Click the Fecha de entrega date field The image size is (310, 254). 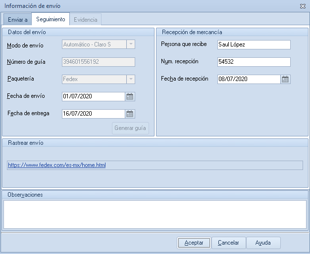coord(94,114)
